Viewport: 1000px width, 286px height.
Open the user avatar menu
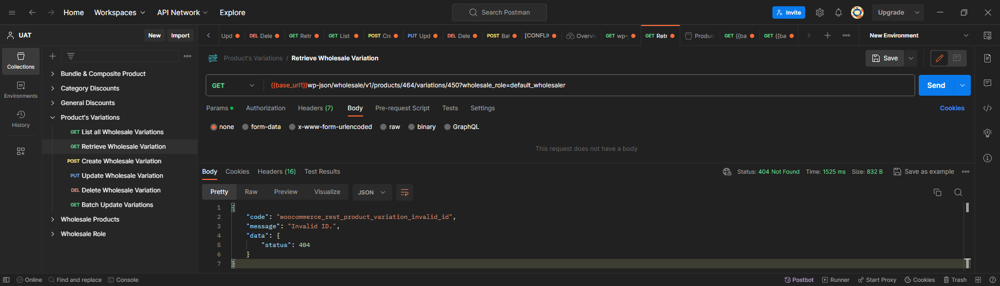point(857,12)
